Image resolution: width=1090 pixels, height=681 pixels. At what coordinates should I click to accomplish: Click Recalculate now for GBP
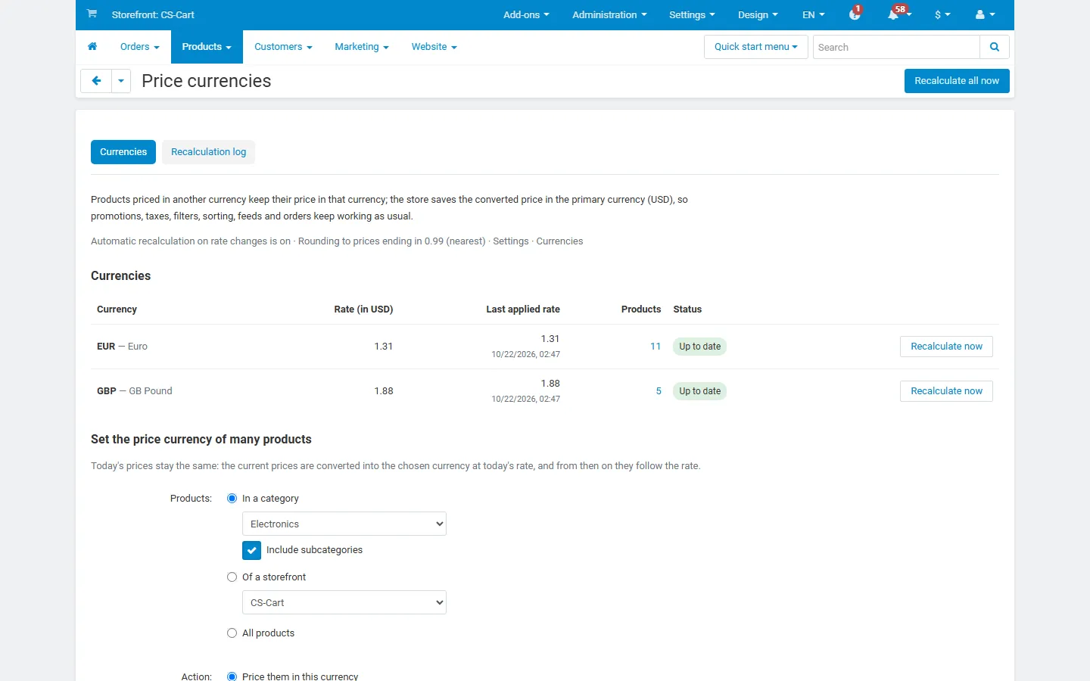946,391
